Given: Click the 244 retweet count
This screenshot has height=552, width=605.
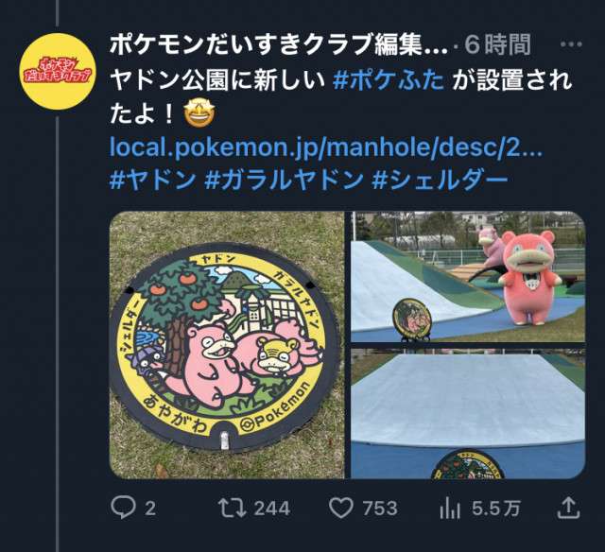Looking at the screenshot, I should click(x=272, y=508).
